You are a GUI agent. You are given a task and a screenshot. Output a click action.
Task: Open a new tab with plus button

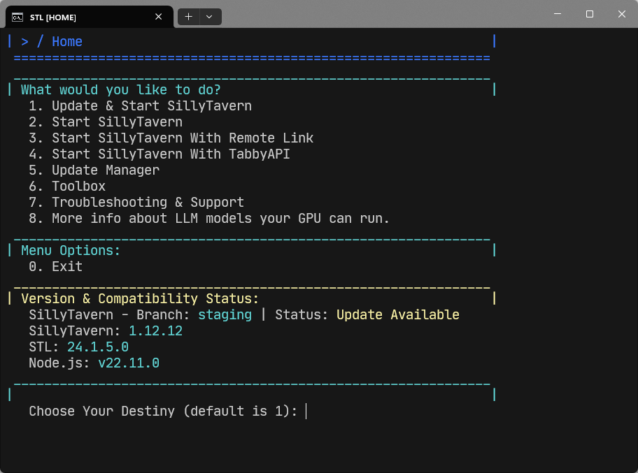(188, 17)
